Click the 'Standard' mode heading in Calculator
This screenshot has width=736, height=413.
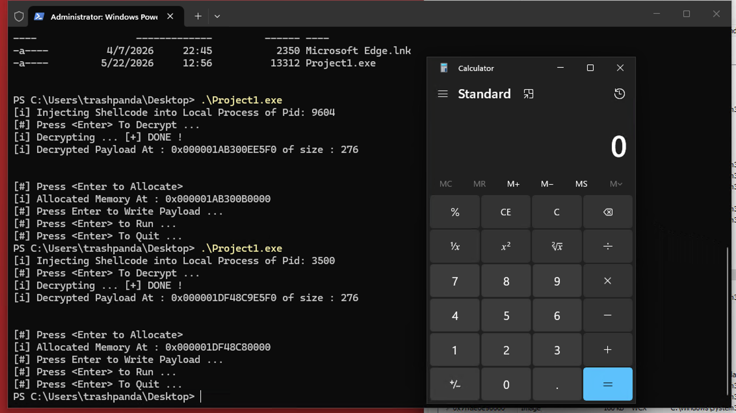click(x=484, y=94)
